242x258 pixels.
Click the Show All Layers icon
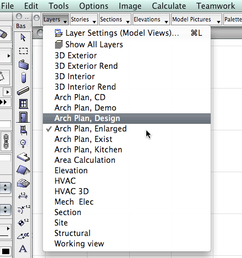coord(59,45)
